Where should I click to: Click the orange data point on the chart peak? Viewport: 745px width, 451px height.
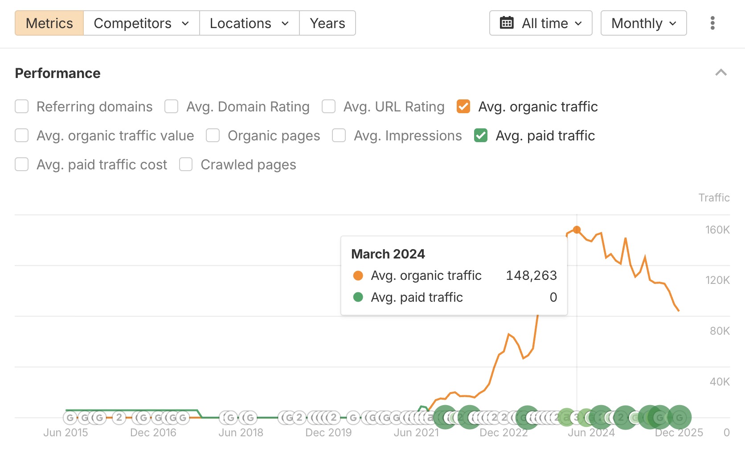click(577, 230)
